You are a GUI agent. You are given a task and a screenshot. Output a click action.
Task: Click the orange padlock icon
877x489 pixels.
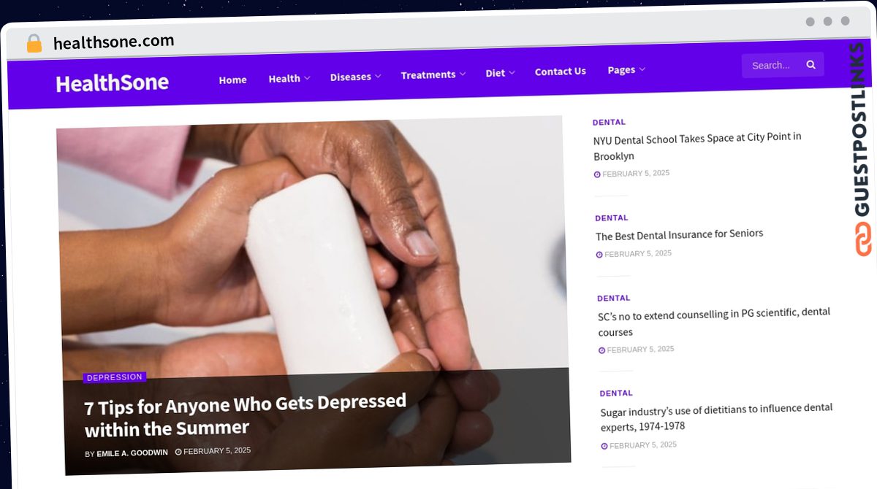click(x=34, y=43)
